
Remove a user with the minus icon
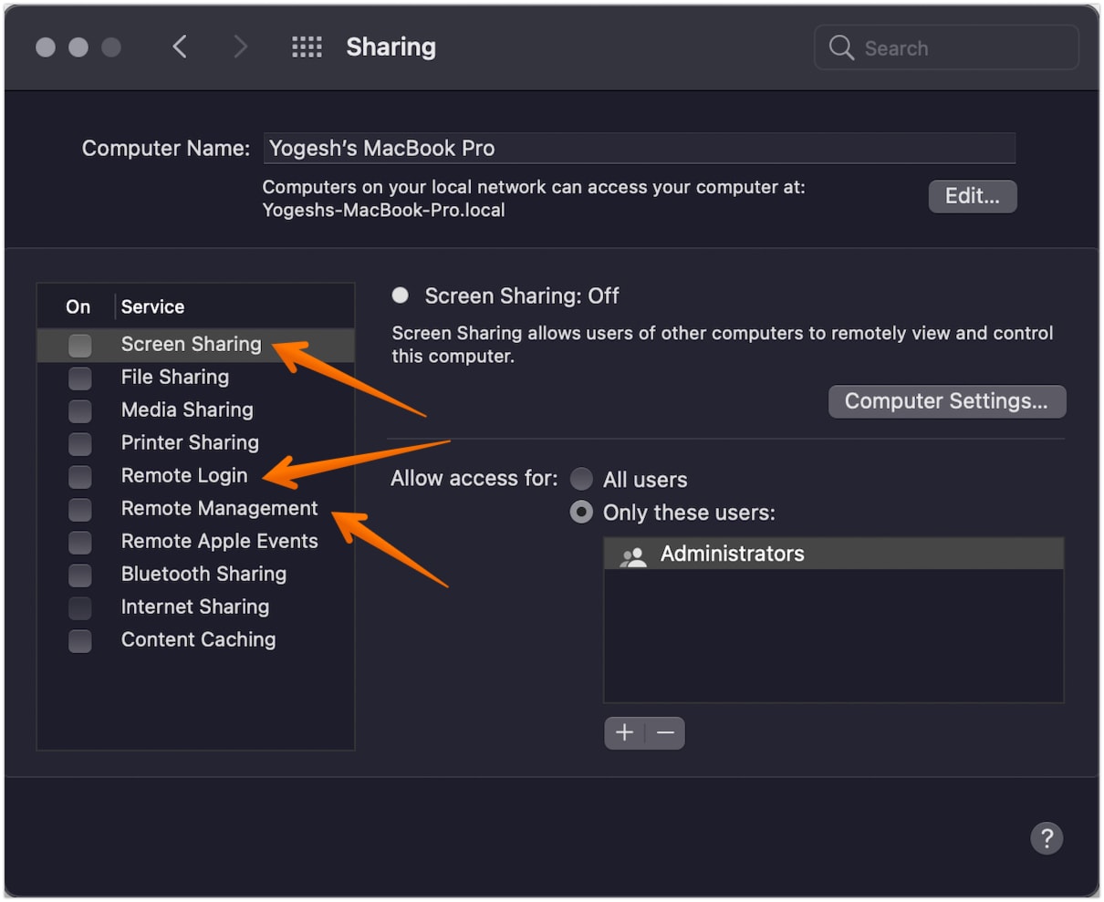point(664,732)
